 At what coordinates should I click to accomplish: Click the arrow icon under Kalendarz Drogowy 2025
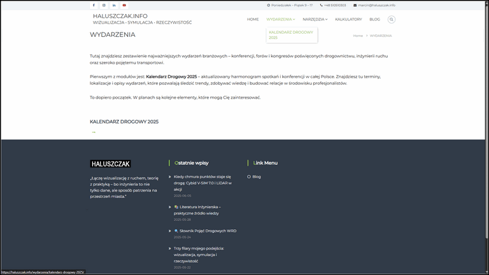[x=94, y=132]
